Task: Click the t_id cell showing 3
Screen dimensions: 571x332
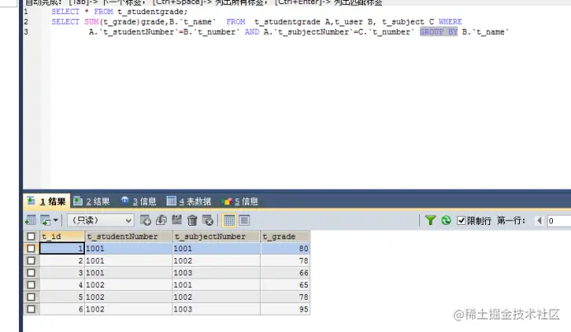Action: tap(62, 273)
